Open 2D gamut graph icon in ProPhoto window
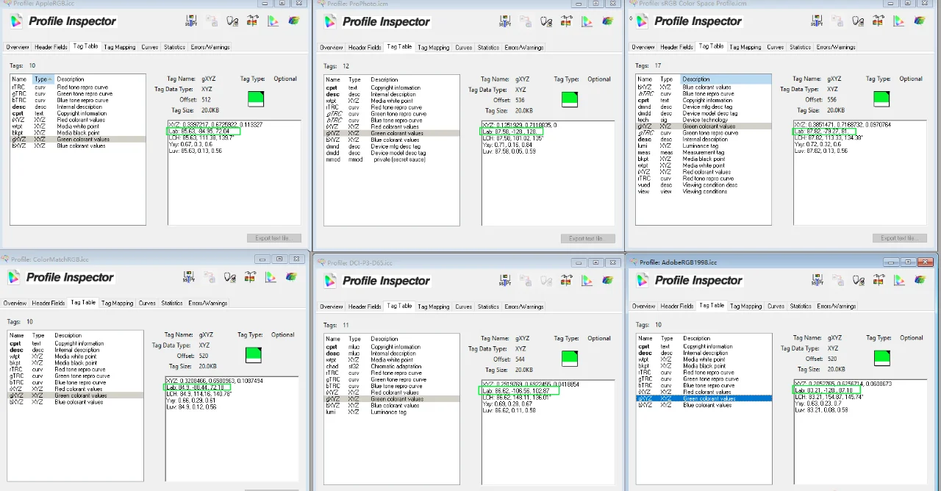Viewport: 941px width, 491px height. click(x=587, y=21)
